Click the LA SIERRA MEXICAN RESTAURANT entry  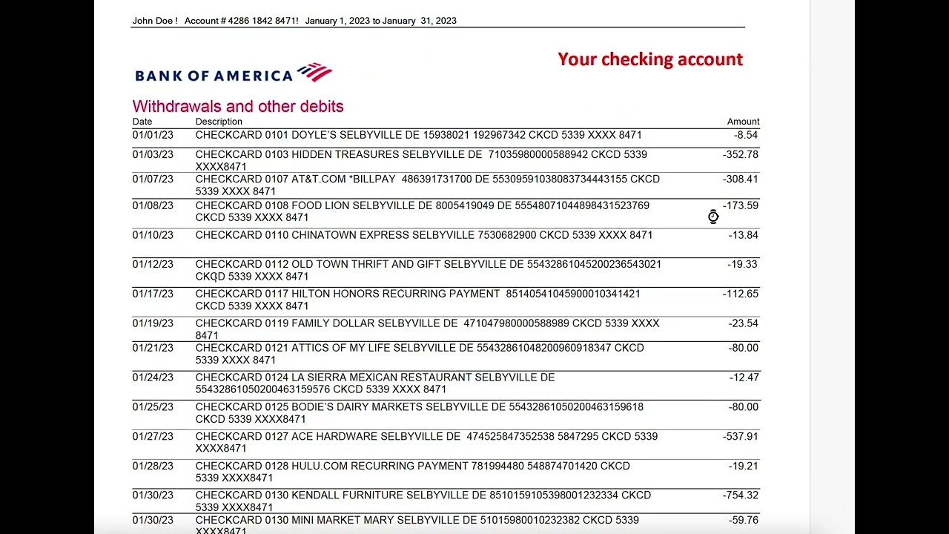(x=374, y=383)
